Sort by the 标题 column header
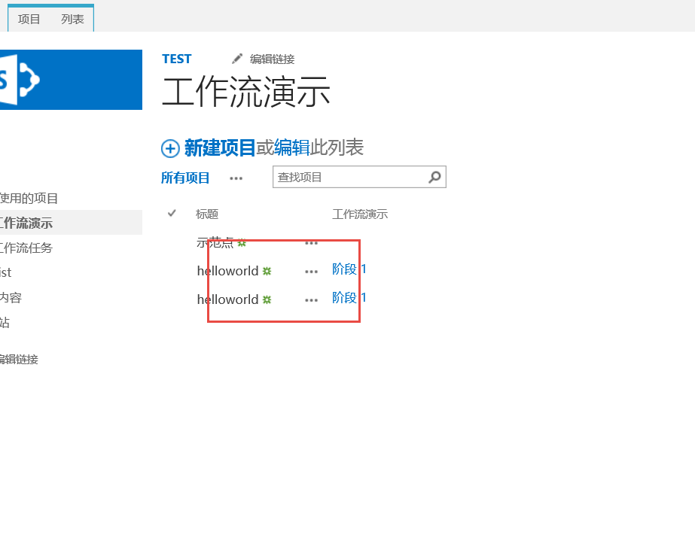The height and width of the screenshot is (547, 695). click(207, 214)
